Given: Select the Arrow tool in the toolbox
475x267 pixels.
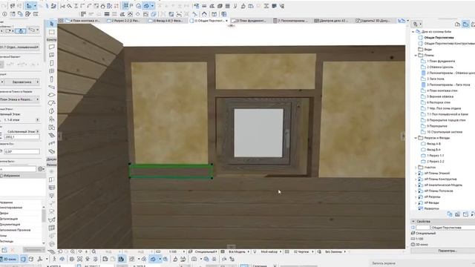Looking at the screenshot, I should (51, 24).
